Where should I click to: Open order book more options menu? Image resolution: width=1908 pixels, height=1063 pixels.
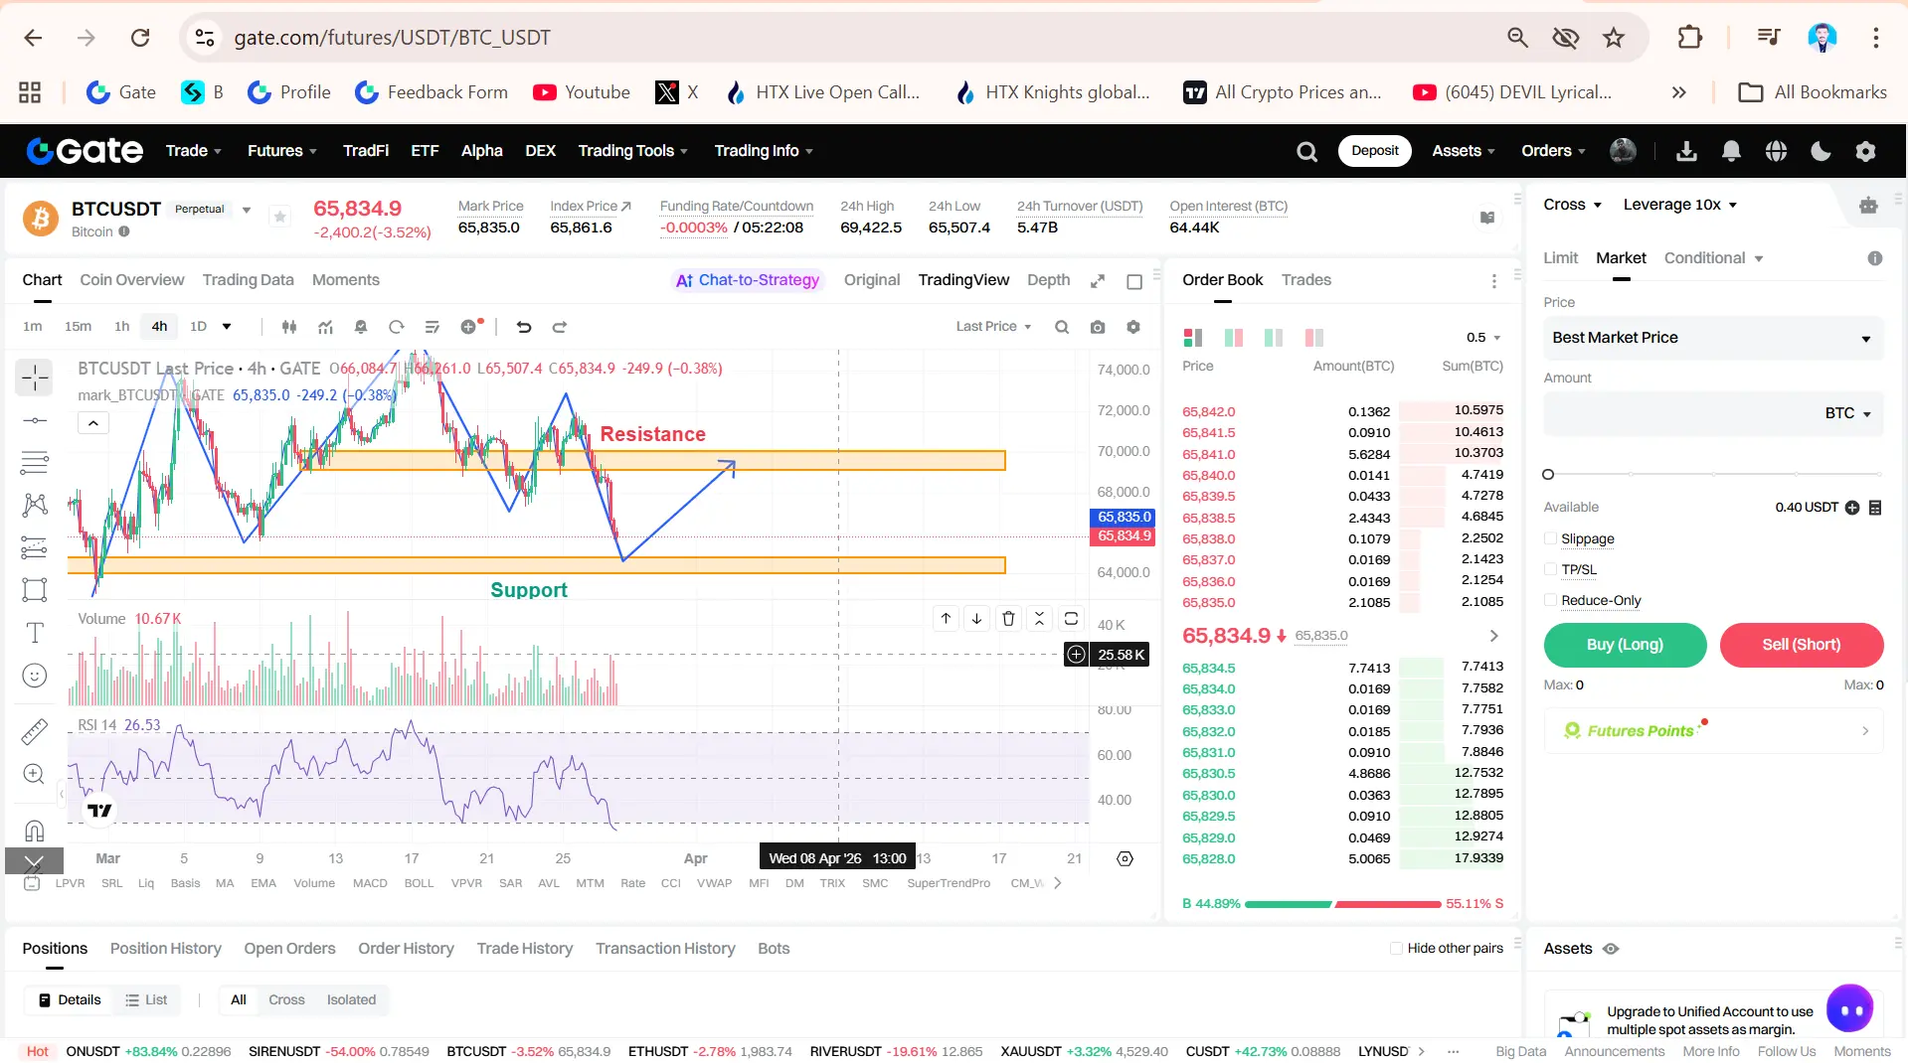coord(1493,281)
